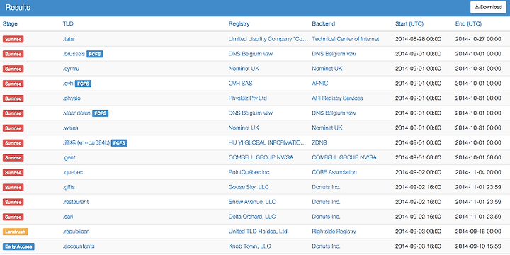Screen dimensions: 510x255
Task: Open the Delta Orchard, LLC registry link
Action: [x=252, y=217]
